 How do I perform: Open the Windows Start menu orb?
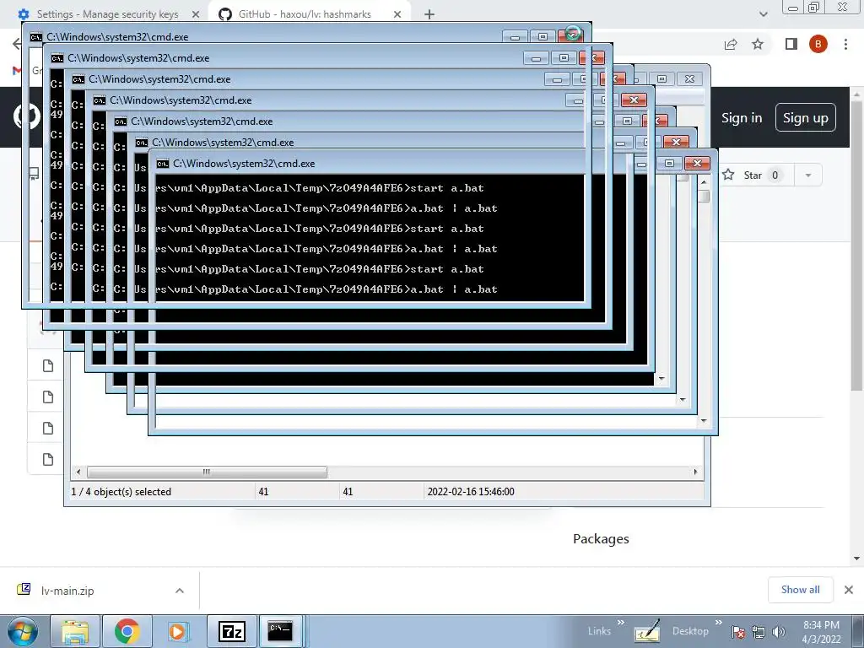point(22,631)
